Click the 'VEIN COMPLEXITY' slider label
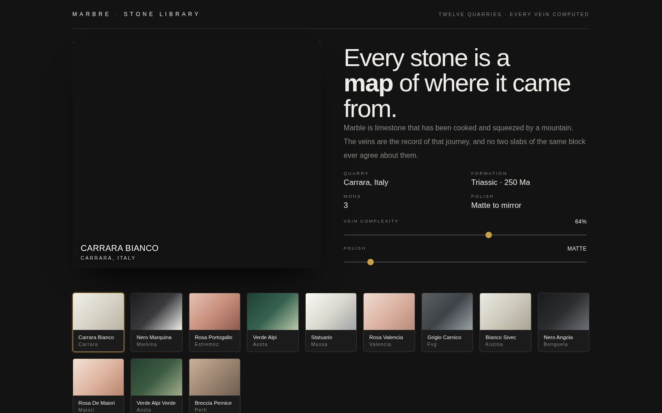This screenshot has width=662, height=413. coord(371,221)
